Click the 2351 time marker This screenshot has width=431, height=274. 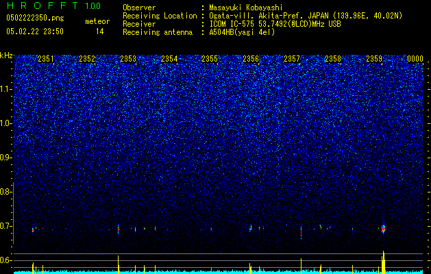coord(46,59)
